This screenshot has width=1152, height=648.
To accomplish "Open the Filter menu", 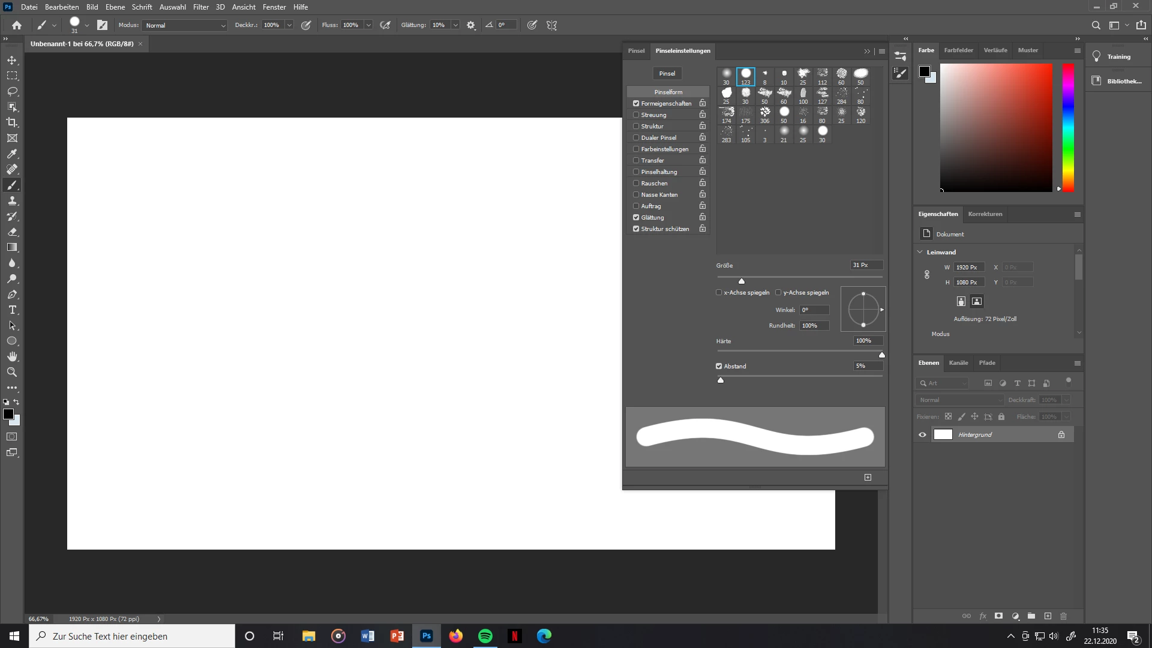I will tap(200, 7).
